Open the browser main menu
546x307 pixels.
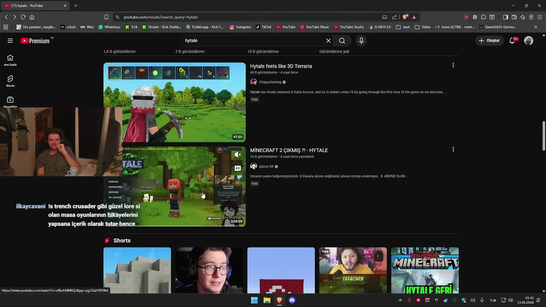click(x=540, y=17)
